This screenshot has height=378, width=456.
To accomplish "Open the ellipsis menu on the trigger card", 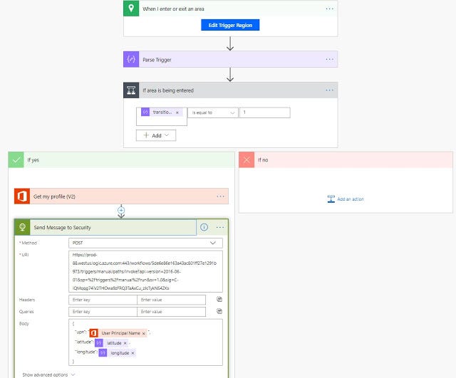I will coord(329,9).
